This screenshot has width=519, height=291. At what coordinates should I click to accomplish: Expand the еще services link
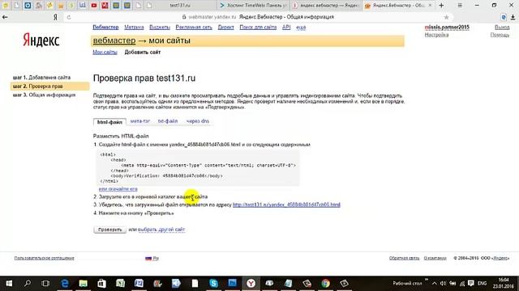pos(301,27)
